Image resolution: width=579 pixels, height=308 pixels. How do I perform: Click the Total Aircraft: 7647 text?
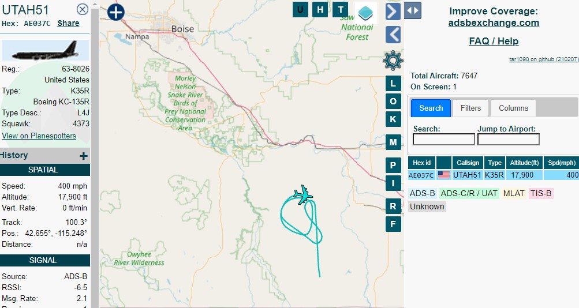[444, 76]
